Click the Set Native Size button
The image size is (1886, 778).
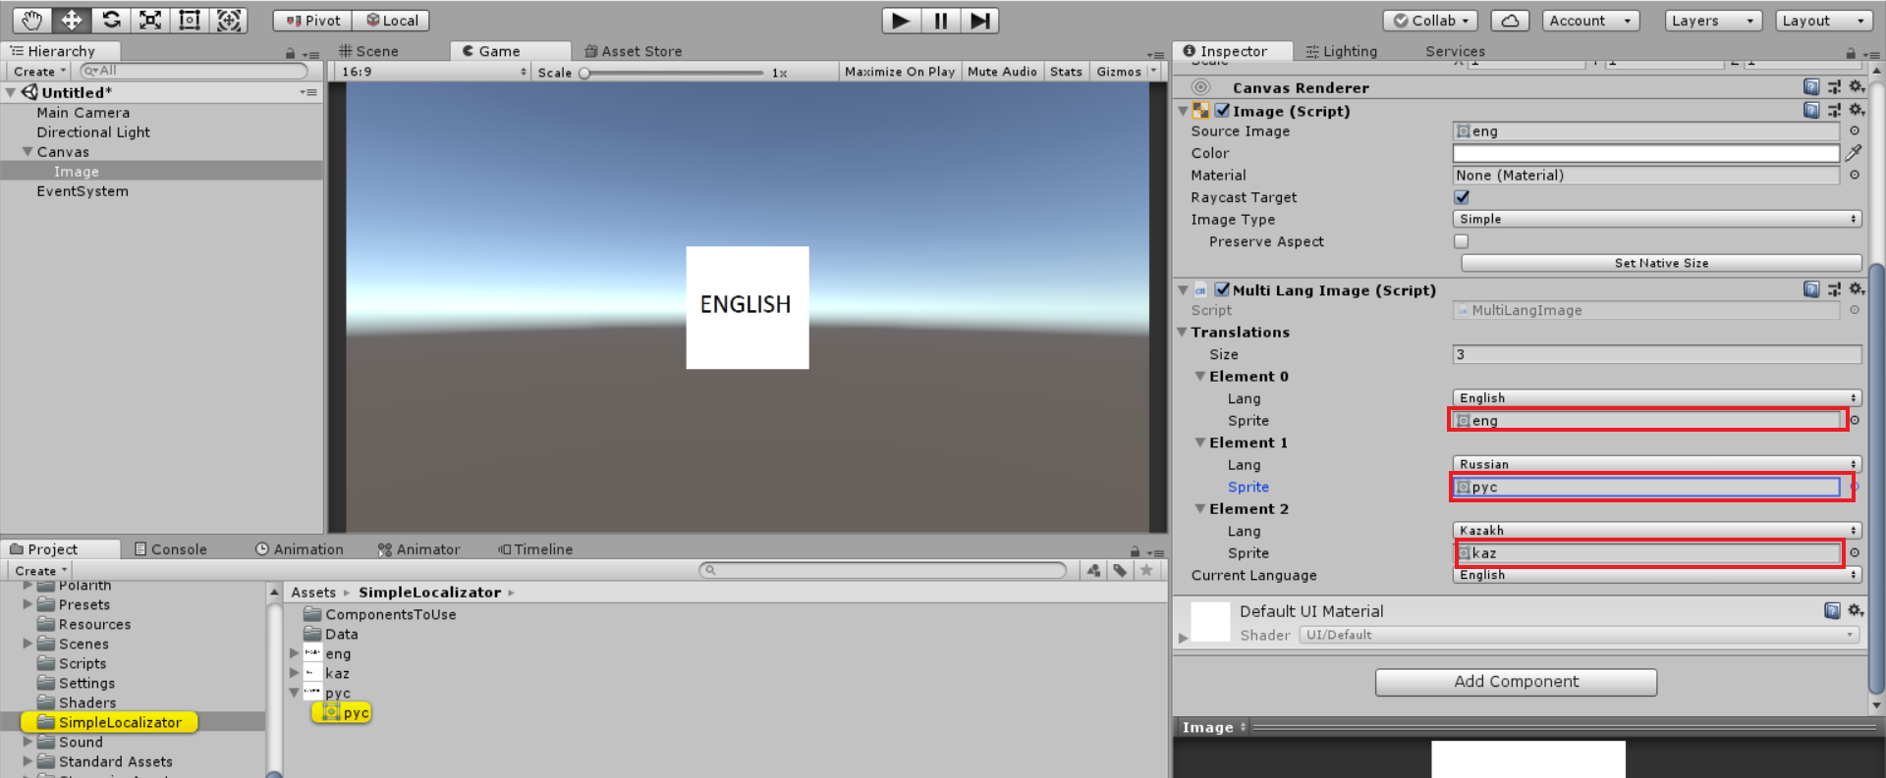1661,263
